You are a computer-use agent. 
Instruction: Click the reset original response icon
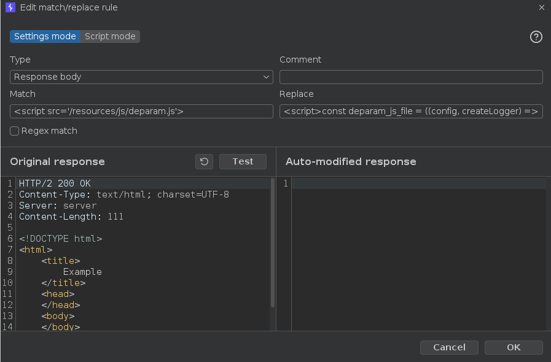(204, 161)
